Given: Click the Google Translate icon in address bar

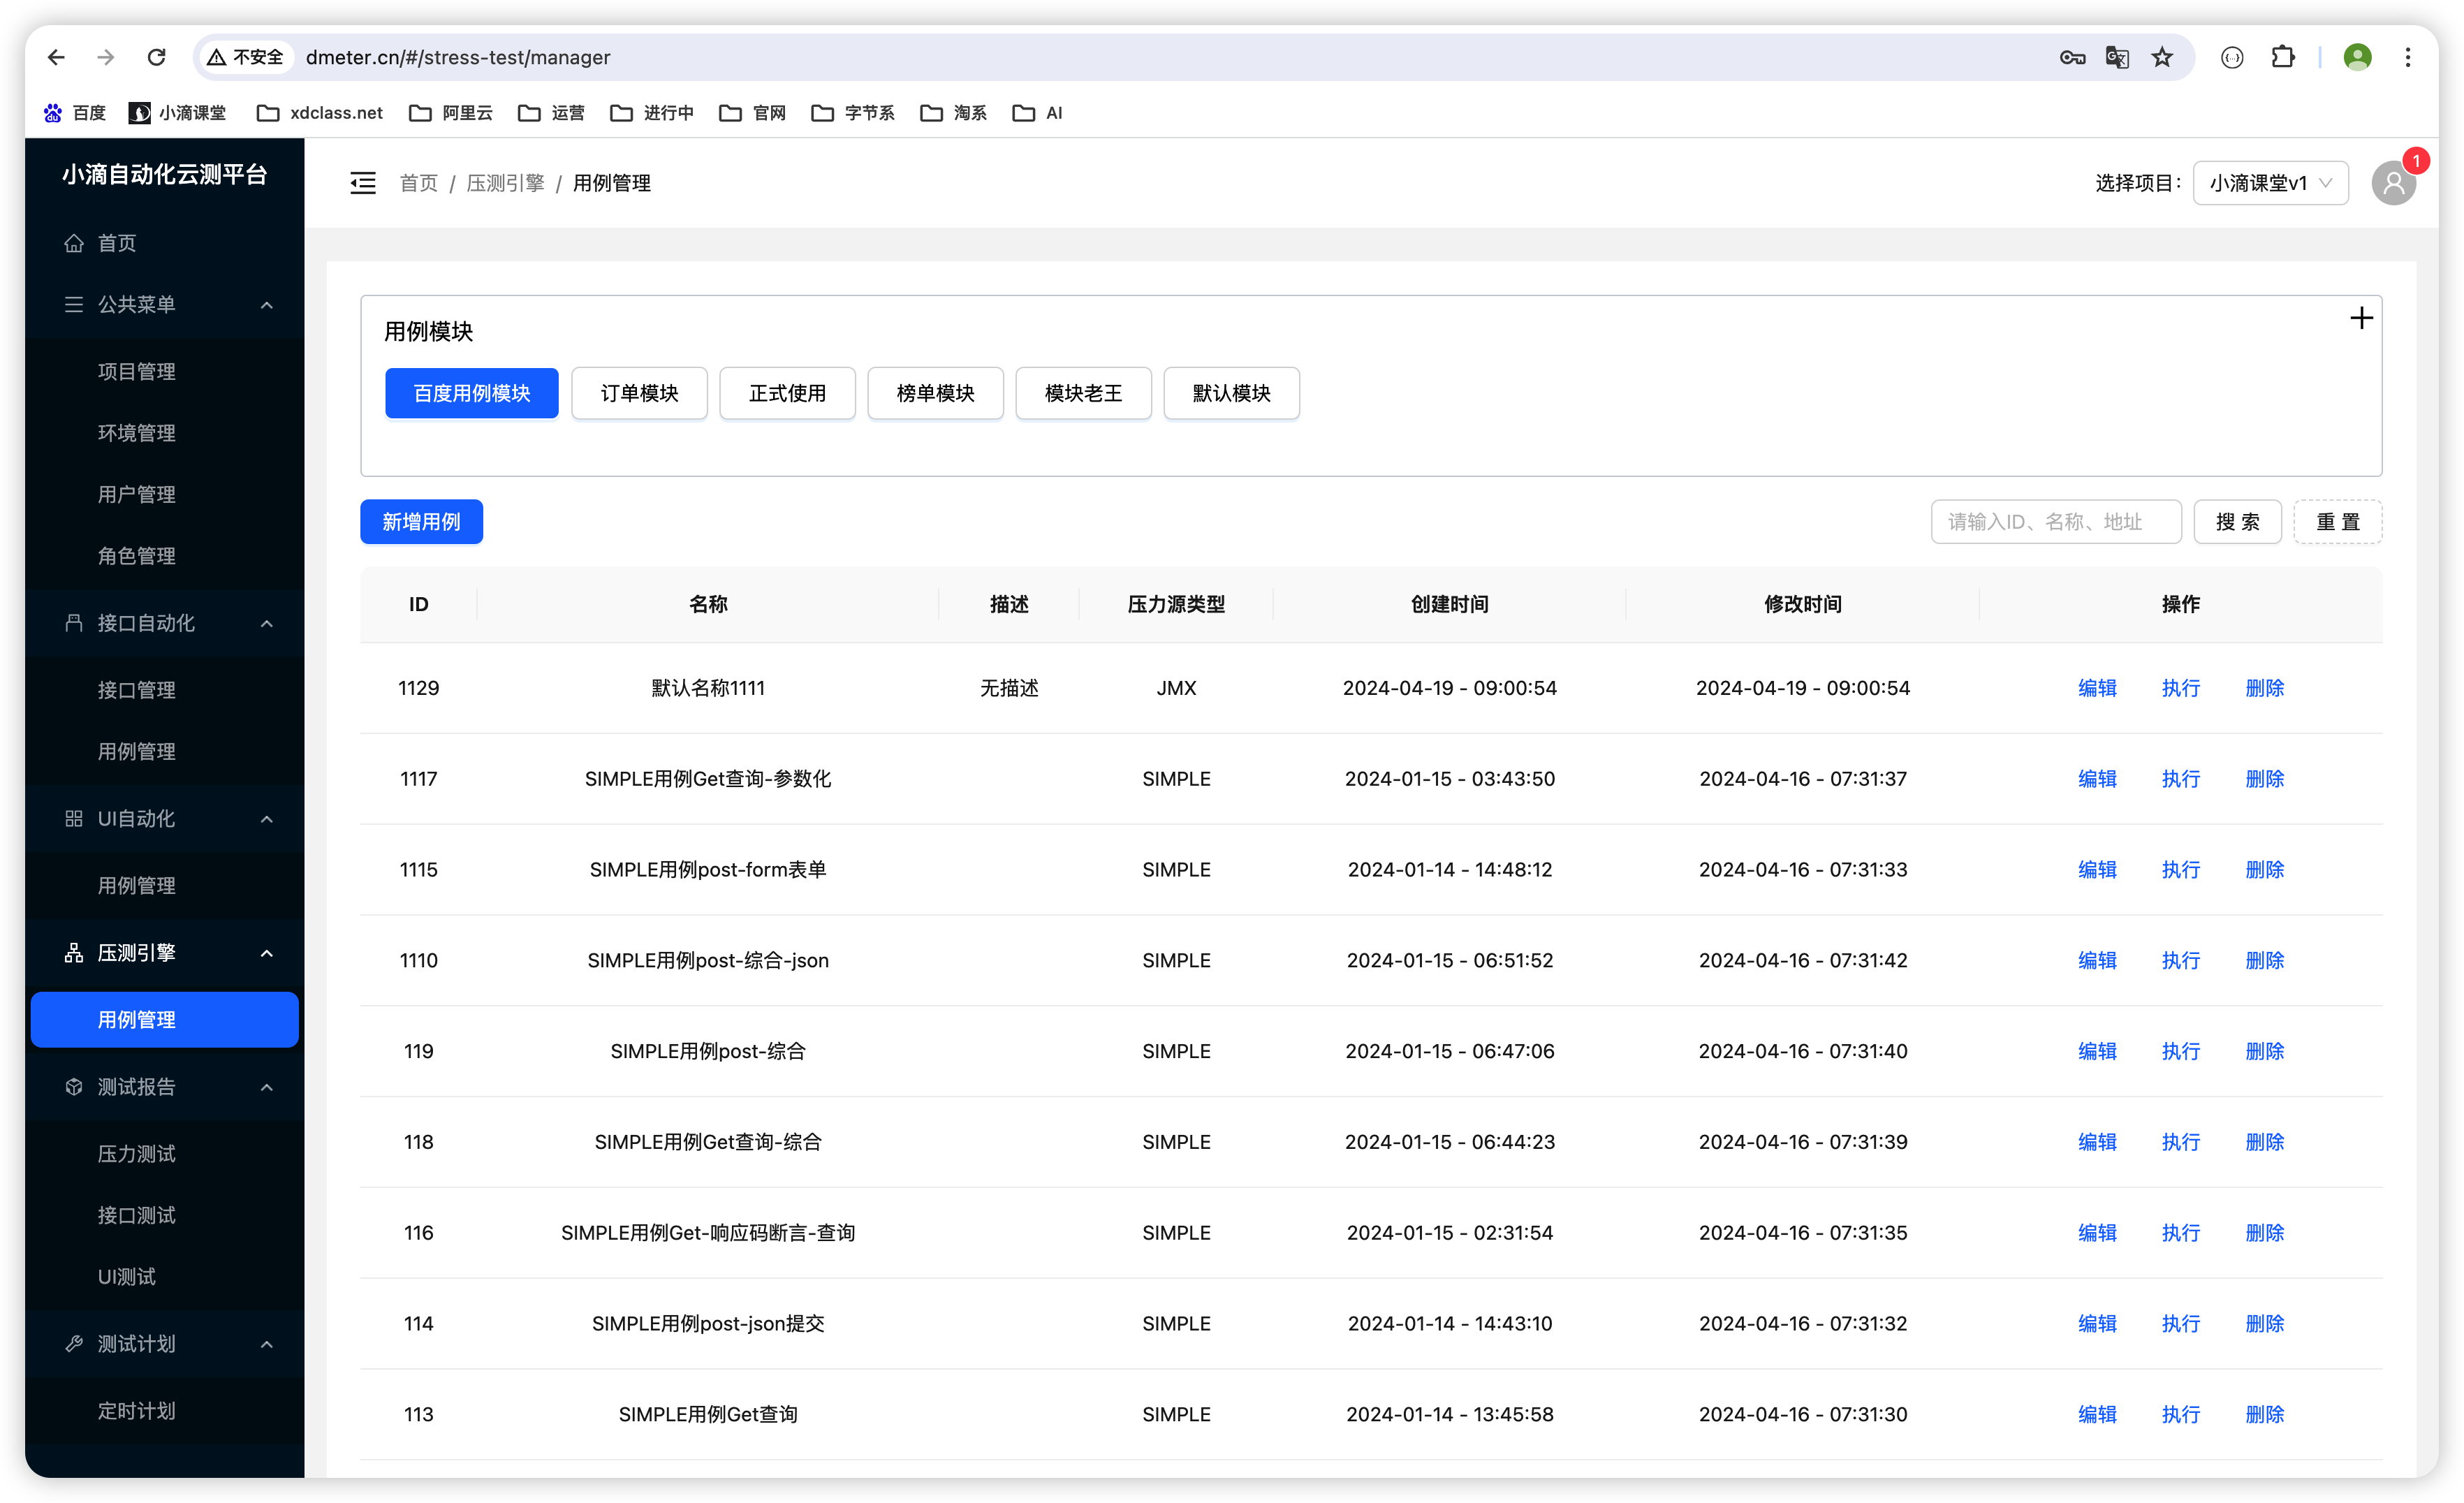Looking at the screenshot, I should point(2117,57).
